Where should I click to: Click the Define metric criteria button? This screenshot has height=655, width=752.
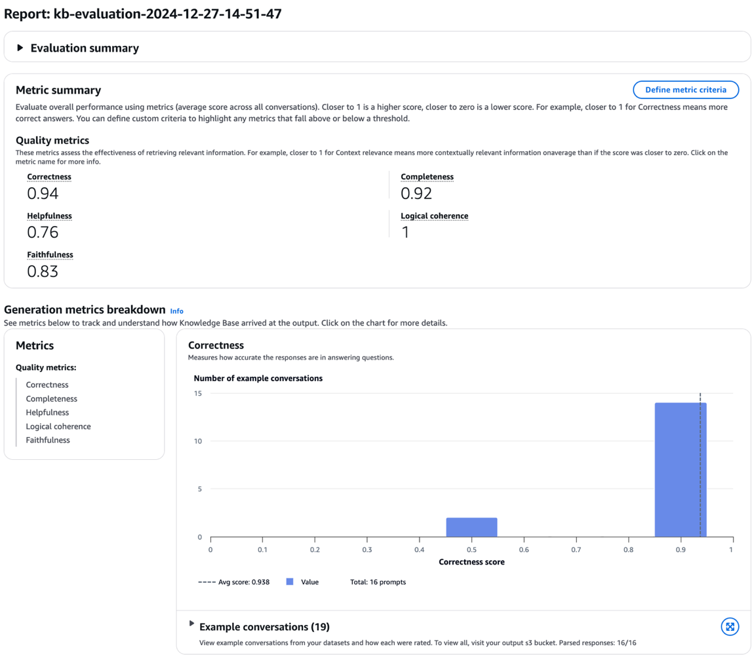coord(685,90)
